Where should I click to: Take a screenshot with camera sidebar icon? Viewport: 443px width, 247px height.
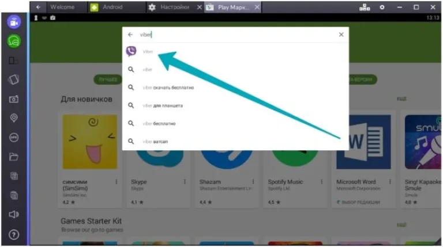[x=14, y=99]
